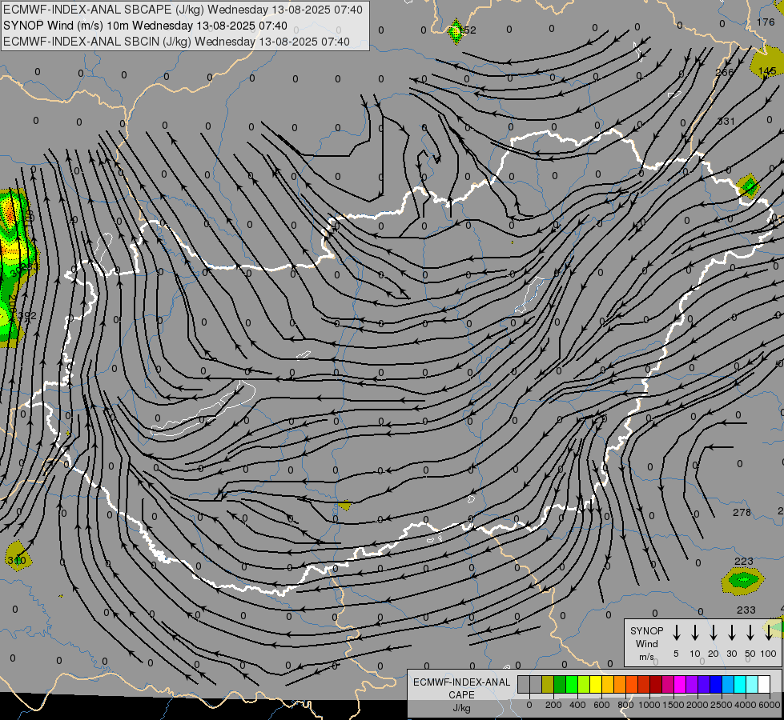The height and width of the screenshot is (720, 784).
Task: Click the 6000 tick label in CAPE legend
Action: [x=770, y=705]
